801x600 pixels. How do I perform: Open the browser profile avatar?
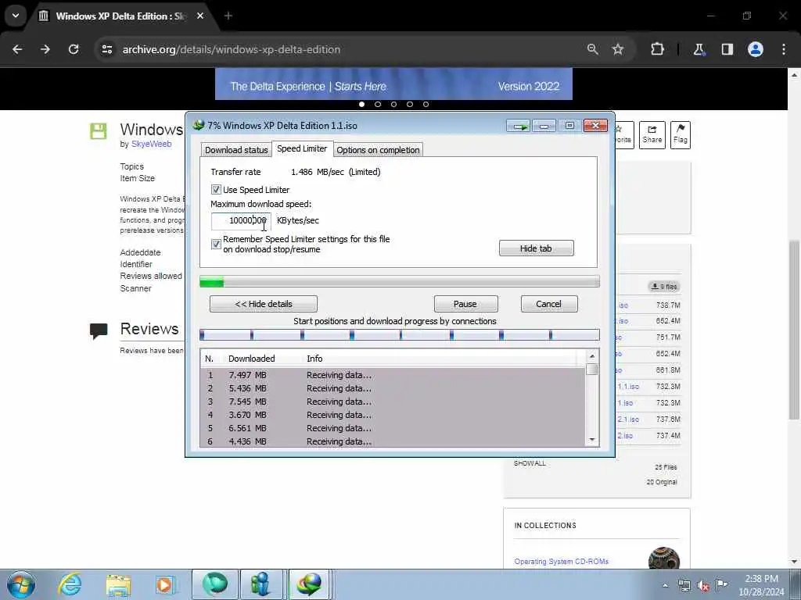[x=756, y=49]
